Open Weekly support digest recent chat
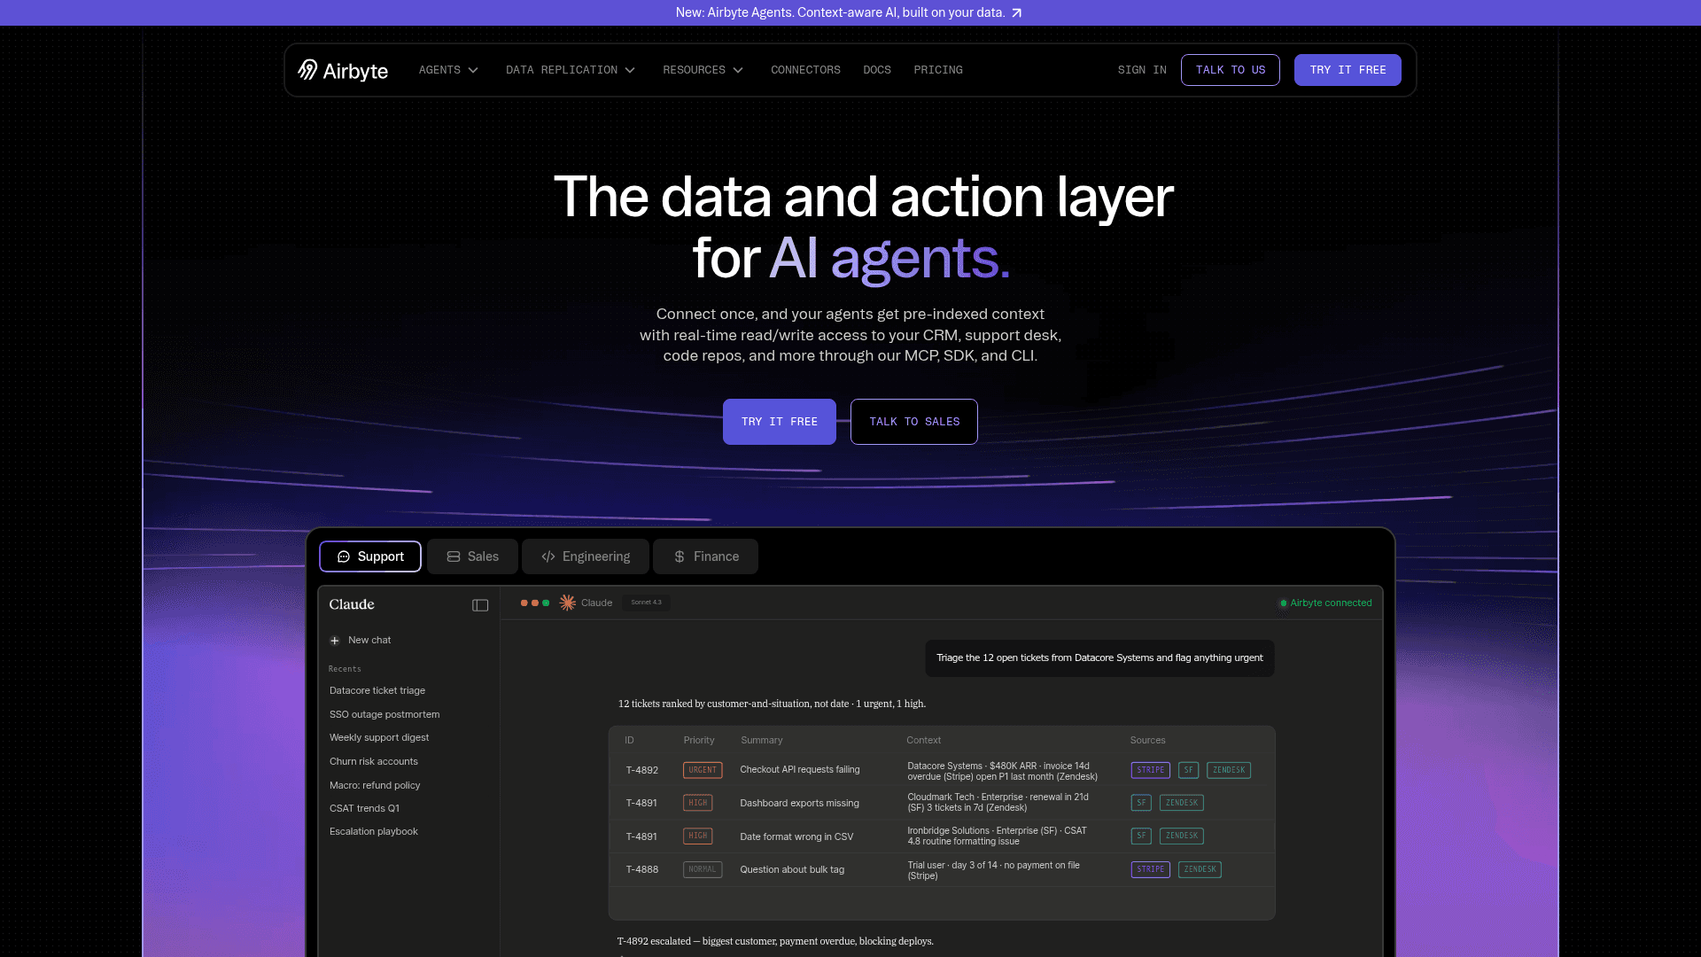 click(x=379, y=738)
